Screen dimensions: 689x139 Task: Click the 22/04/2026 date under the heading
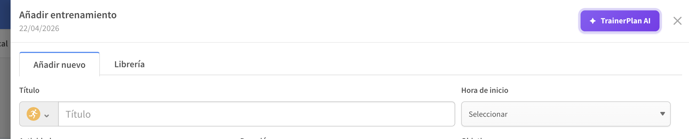(39, 28)
